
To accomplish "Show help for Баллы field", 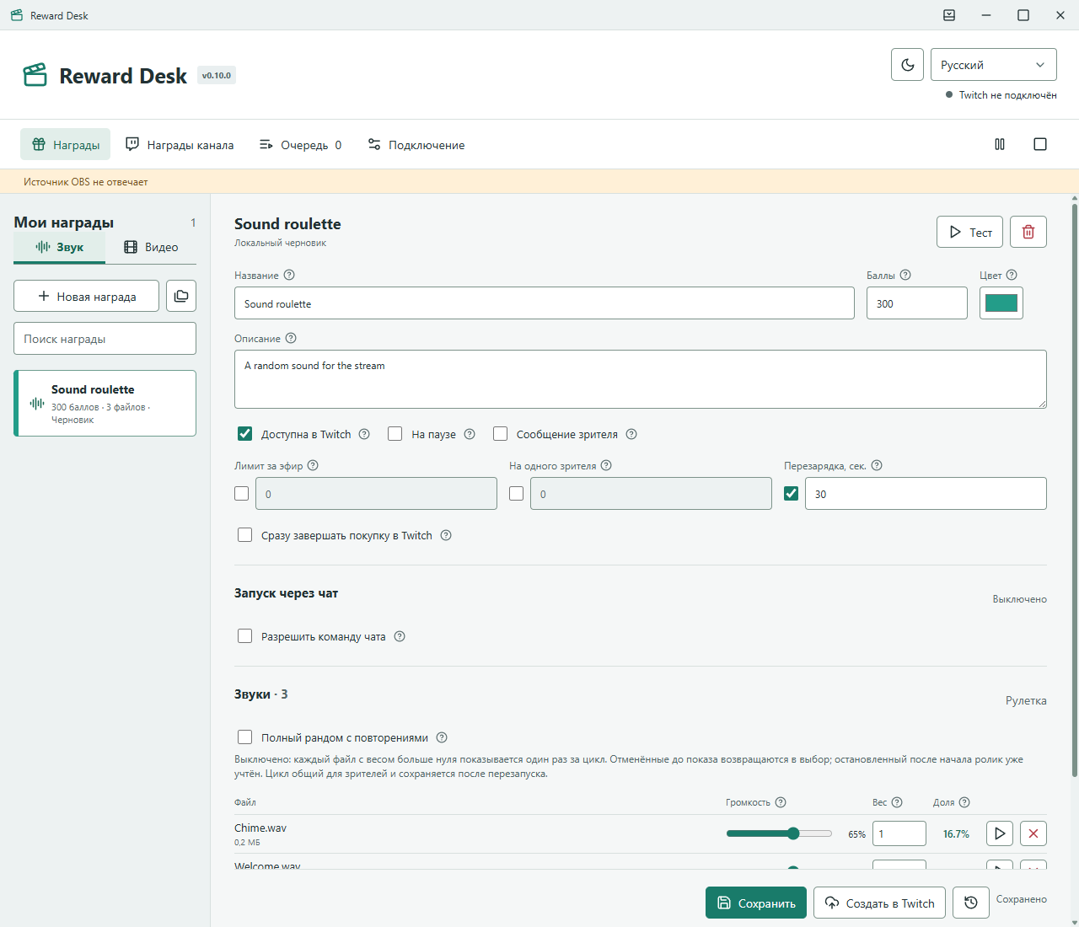I will tap(905, 275).
